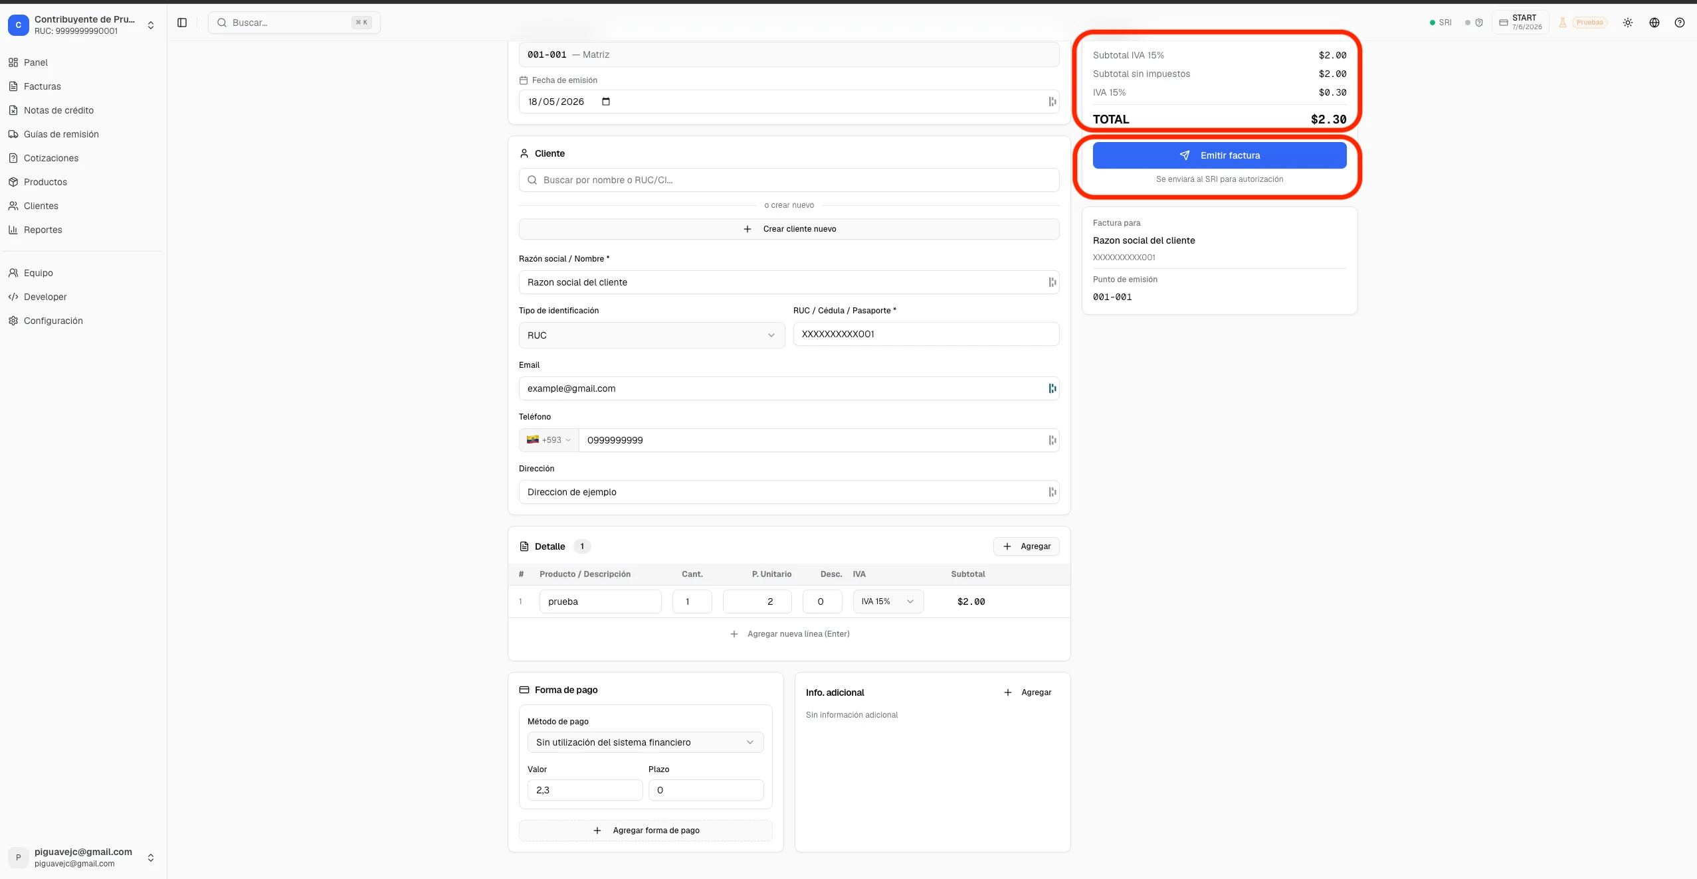1697x879 pixels.
Task: Click the Developer code icon
Action: coord(13,297)
